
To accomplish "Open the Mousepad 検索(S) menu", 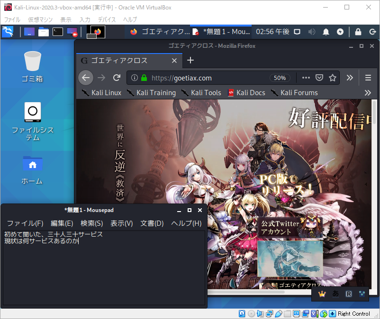I will pos(91,223).
